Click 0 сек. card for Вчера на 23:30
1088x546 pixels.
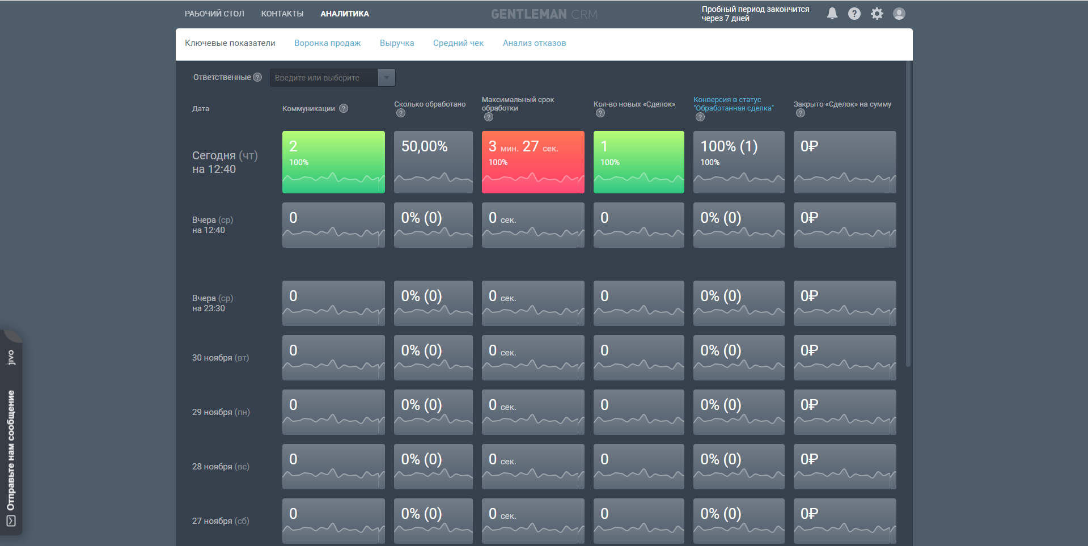(x=533, y=303)
